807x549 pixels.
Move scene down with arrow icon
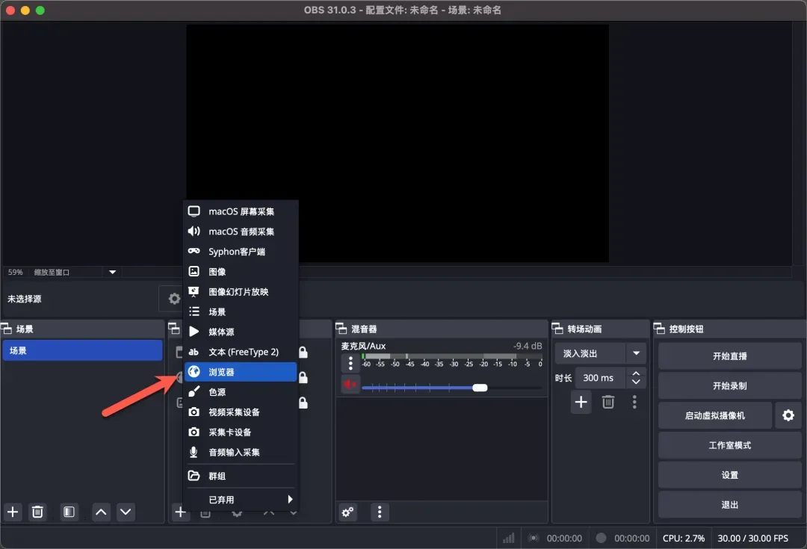point(126,512)
